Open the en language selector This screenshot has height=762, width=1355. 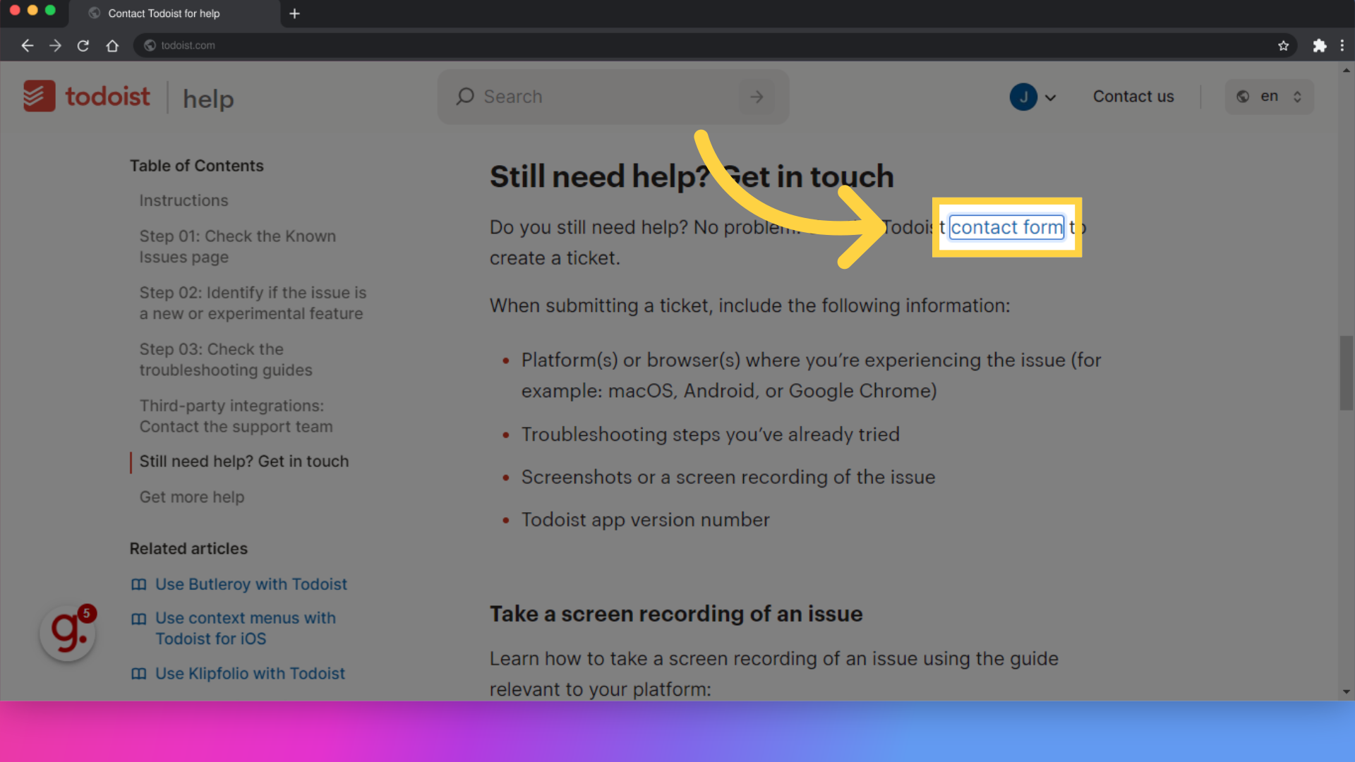click(x=1270, y=97)
